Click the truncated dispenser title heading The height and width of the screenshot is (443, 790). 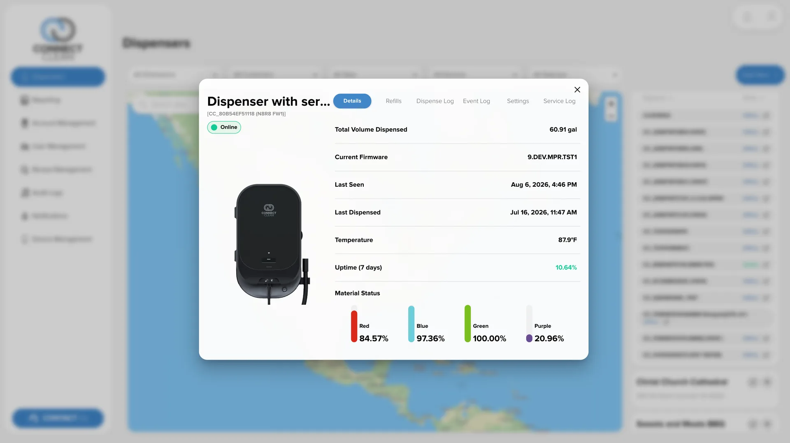(269, 102)
